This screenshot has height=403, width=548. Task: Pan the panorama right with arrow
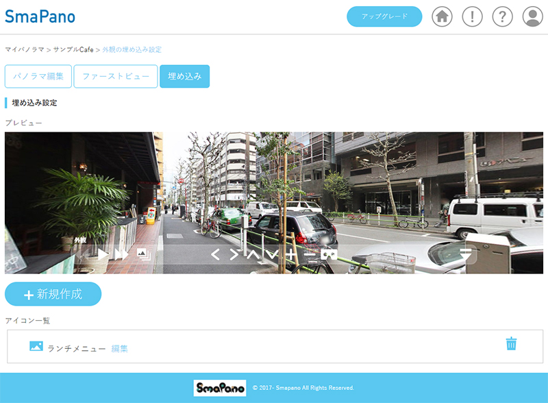(x=234, y=254)
